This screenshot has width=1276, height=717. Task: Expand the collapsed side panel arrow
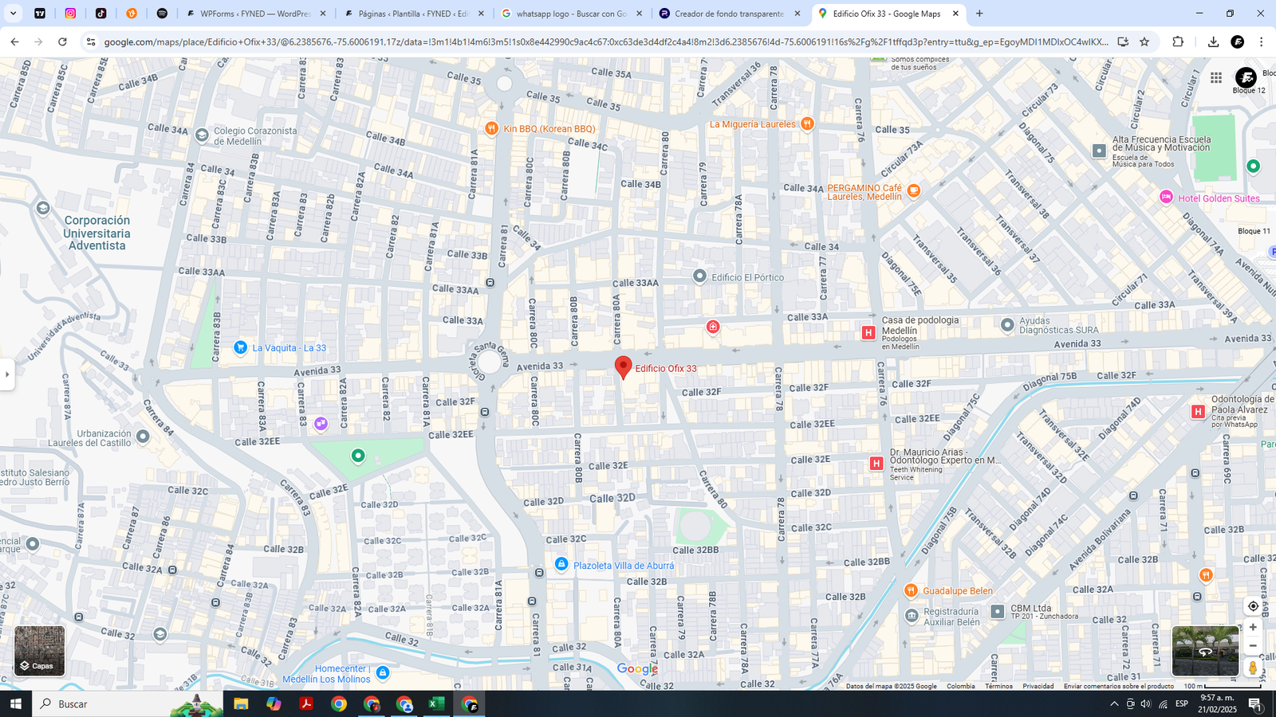(x=7, y=374)
